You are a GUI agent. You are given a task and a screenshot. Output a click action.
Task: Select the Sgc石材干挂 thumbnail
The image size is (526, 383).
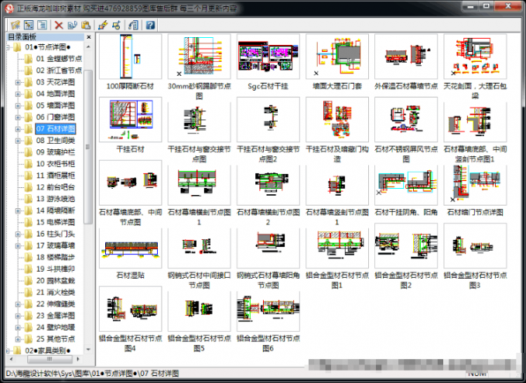pos(268,56)
